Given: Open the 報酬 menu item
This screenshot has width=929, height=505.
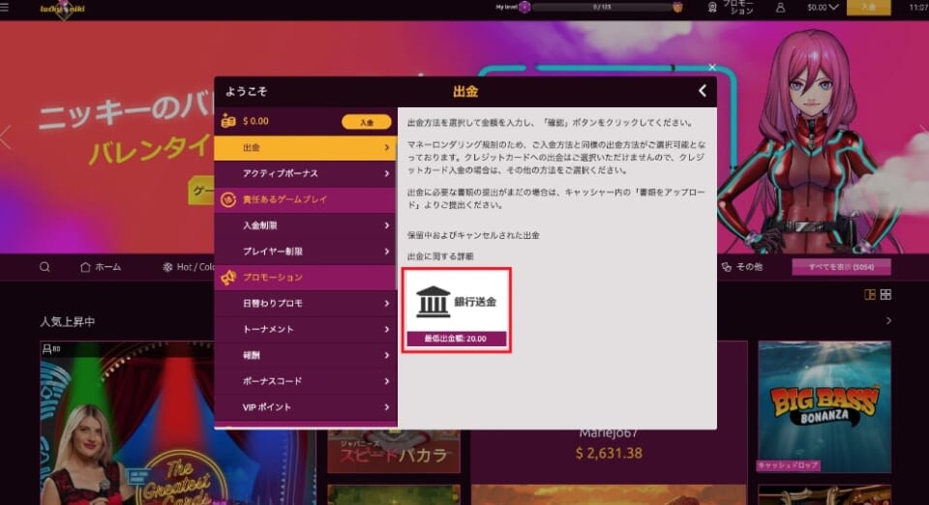Looking at the screenshot, I should coord(306,355).
